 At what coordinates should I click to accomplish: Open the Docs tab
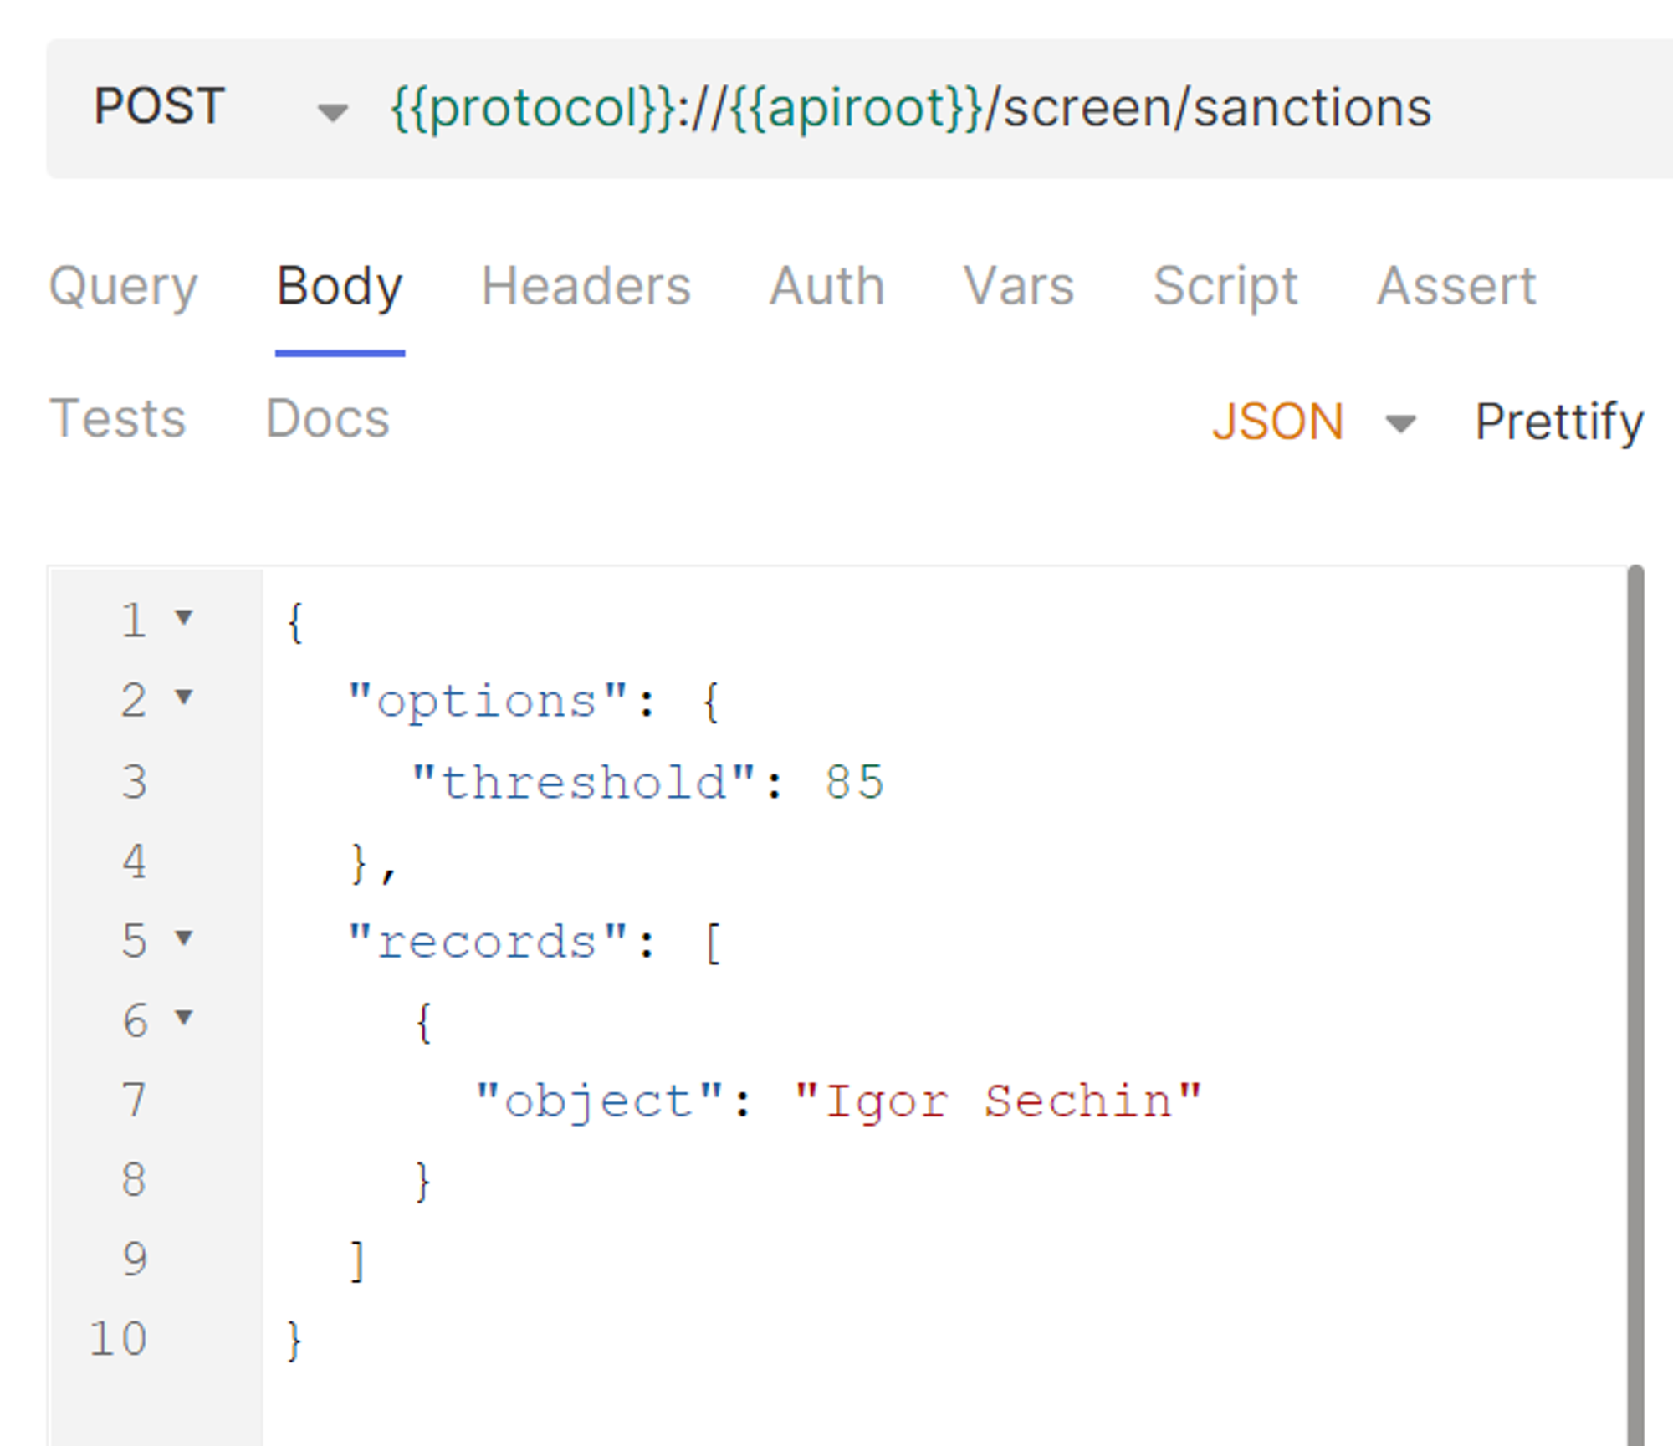pos(327,418)
